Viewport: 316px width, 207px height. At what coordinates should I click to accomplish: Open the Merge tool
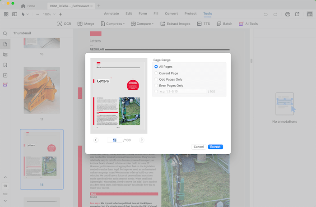pos(86,23)
